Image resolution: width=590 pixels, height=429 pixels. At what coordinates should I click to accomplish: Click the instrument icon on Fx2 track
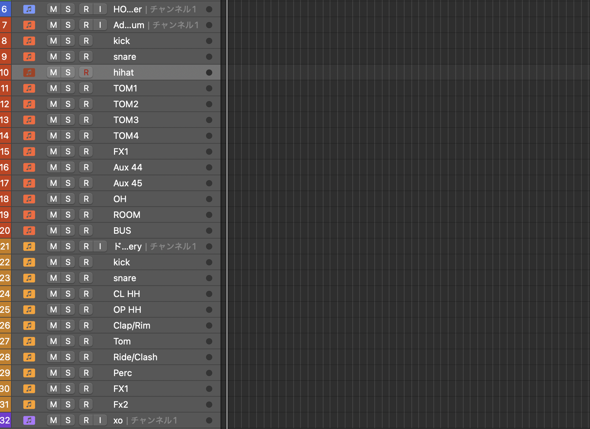pyautogui.click(x=29, y=405)
